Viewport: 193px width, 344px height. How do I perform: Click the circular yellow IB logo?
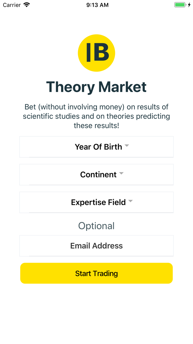(96, 53)
